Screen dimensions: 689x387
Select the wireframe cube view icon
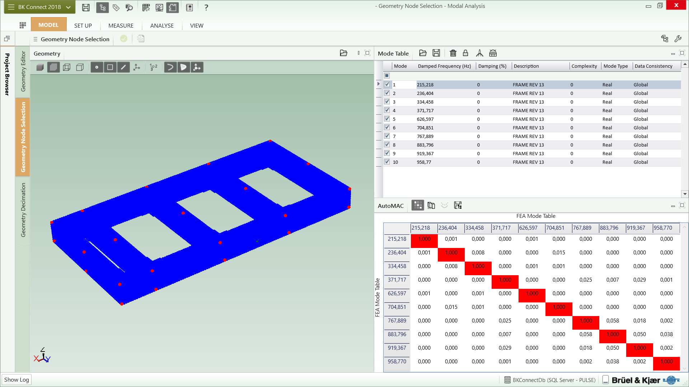pos(67,67)
